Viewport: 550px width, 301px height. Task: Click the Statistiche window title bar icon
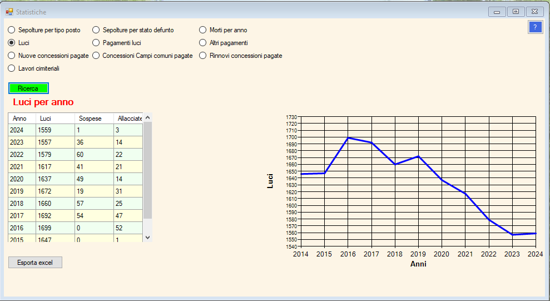pos(9,12)
